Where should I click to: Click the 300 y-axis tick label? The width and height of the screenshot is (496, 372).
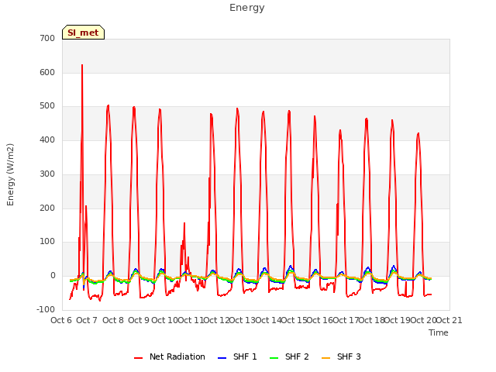click(47, 174)
